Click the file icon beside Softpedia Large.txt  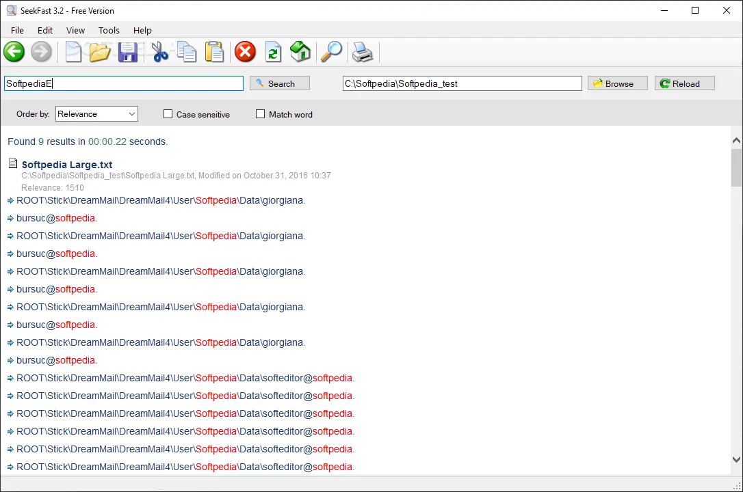pos(13,163)
